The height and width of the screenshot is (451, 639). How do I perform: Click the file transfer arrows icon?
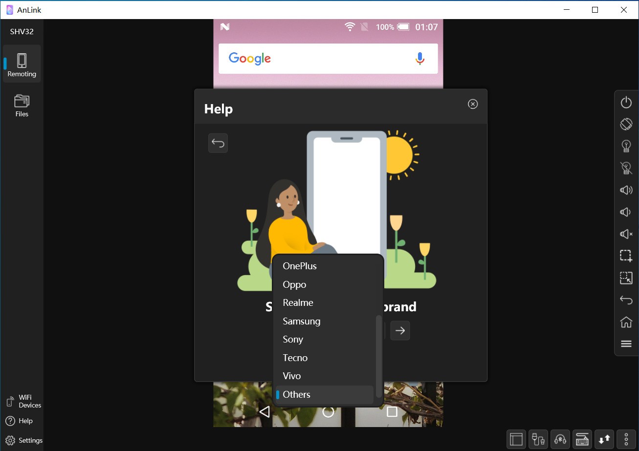(604, 439)
